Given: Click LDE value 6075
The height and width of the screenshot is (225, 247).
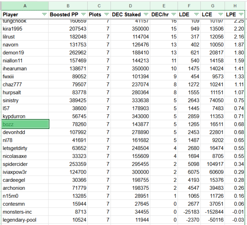Looking at the screenshot, I should [194, 172].
